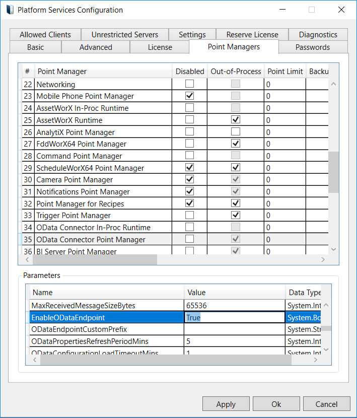Toggle Out-of-Process for AssetWorX Runtime
Image resolution: width=357 pixels, height=418 pixels.
pyautogui.click(x=236, y=120)
